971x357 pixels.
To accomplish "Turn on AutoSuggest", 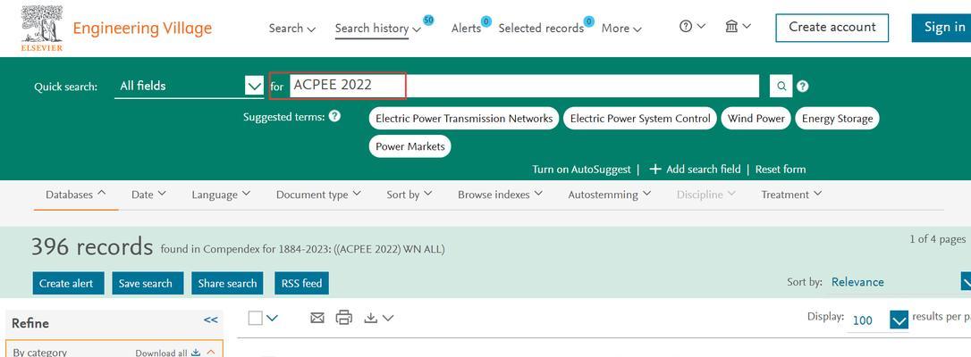I will (x=581, y=170).
